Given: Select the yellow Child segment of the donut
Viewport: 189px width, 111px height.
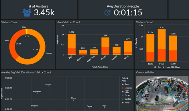Looking at the screenshot, I should 27,32.
